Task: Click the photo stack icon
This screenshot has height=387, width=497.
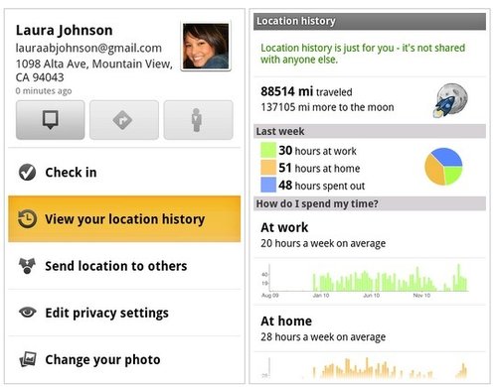Action: coord(28,359)
